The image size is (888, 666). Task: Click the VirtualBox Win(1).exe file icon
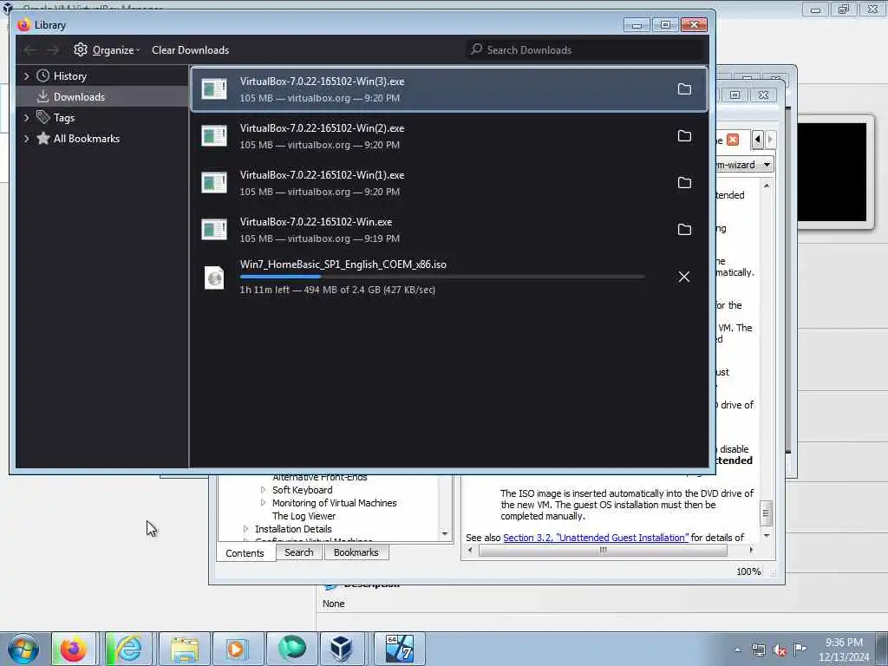[214, 182]
